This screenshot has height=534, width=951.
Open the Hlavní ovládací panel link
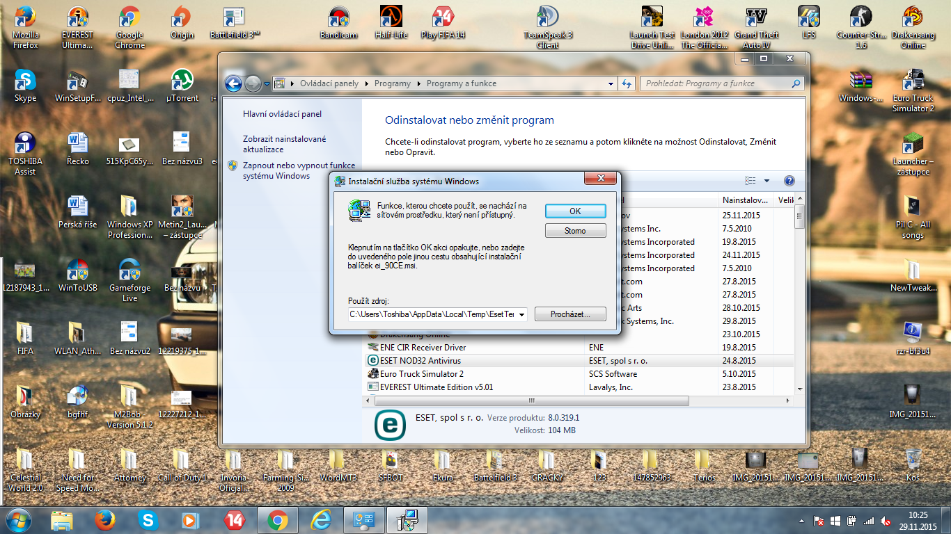(282, 114)
